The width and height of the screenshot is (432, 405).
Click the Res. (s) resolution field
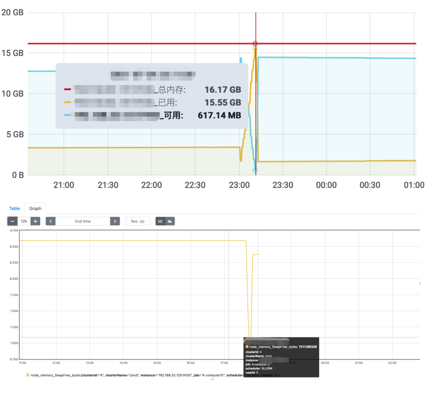138,221
